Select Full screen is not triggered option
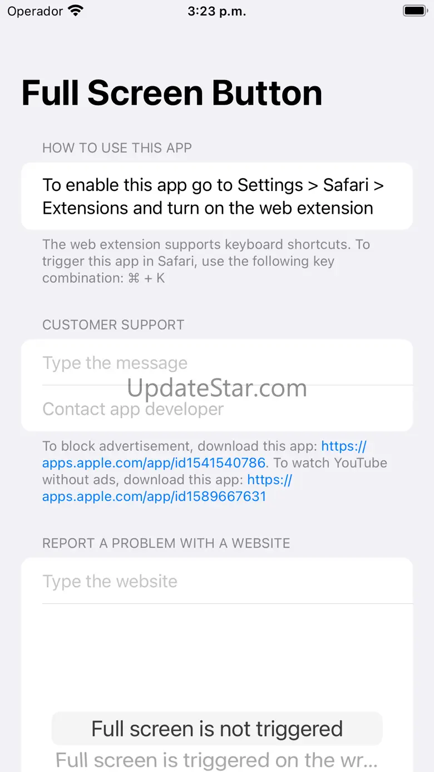Screen dimensions: 434x772 [x=217, y=729]
